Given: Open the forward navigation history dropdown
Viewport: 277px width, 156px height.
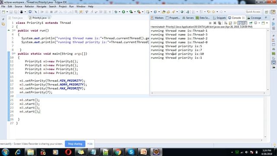Looking at the screenshot, I should [x=225, y=12].
